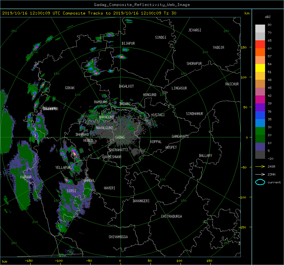The image size is (284, 265).
Task: Click the high-reflectivity storm cell east of KUSTAGI
Action: (x=150, y=123)
